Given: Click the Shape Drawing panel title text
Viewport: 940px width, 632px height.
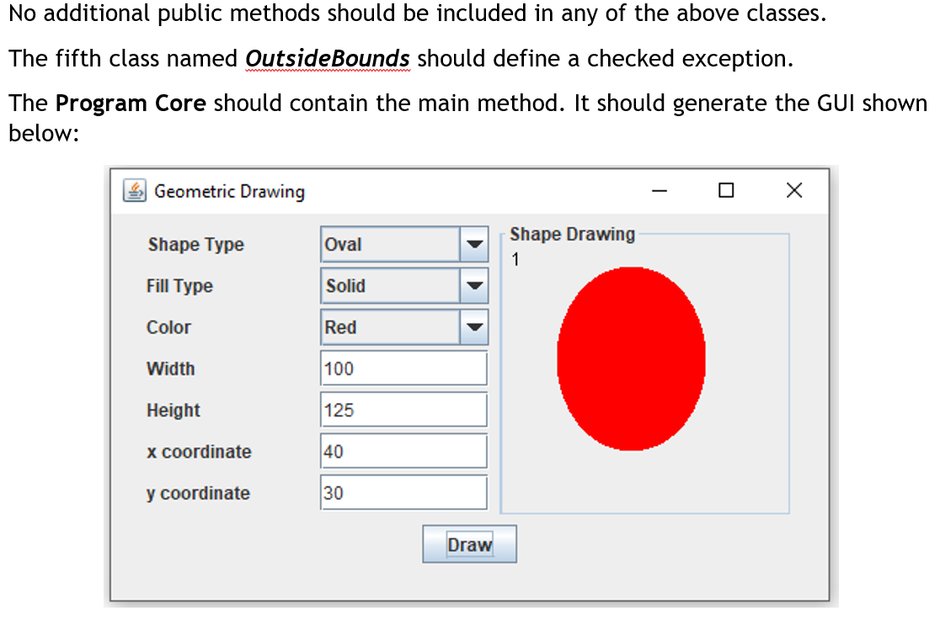Looking at the screenshot, I should click(x=572, y=234).
